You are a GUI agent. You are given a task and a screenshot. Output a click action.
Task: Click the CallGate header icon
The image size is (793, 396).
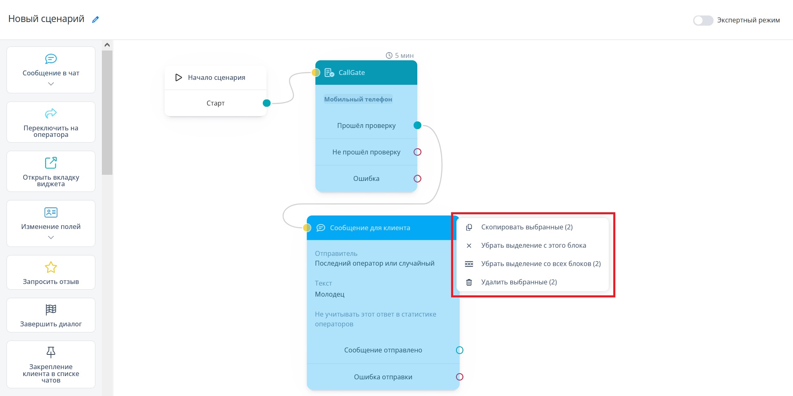329,73
